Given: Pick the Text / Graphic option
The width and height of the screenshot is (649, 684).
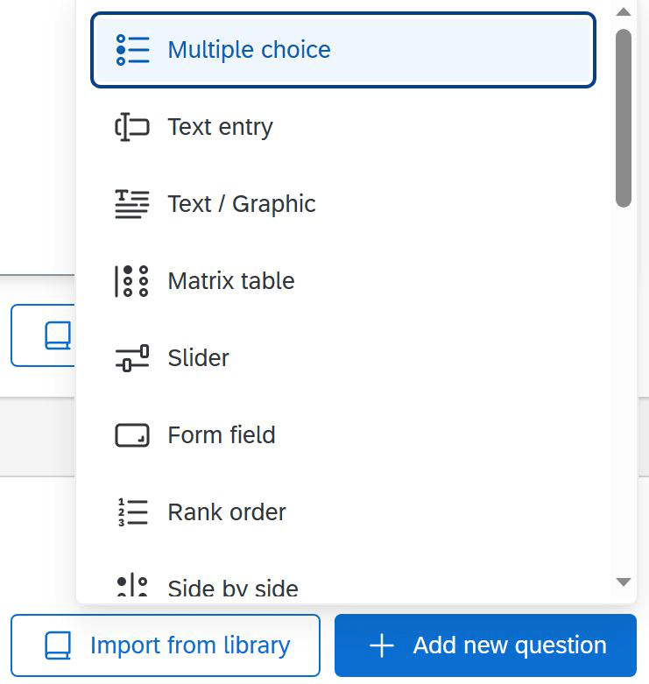Looking at the screenshot, I should (x=343, y=204).
